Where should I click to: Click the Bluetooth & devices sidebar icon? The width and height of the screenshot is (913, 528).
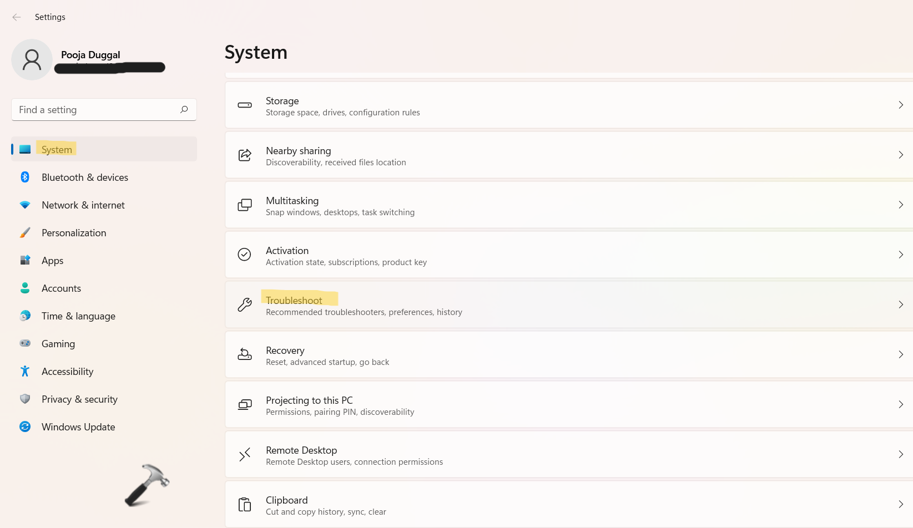(25, 177)
